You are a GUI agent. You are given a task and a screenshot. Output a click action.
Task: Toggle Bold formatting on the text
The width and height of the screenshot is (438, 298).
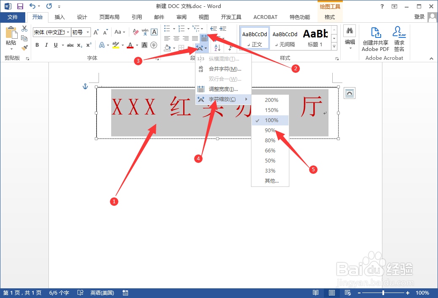coord(37,45)
